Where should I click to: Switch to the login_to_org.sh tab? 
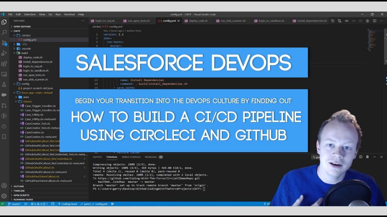pos(105,21)
